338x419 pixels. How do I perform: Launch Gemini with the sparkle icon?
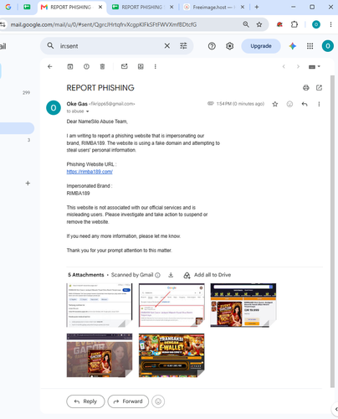pyautogui.click(x=293, y=46)
